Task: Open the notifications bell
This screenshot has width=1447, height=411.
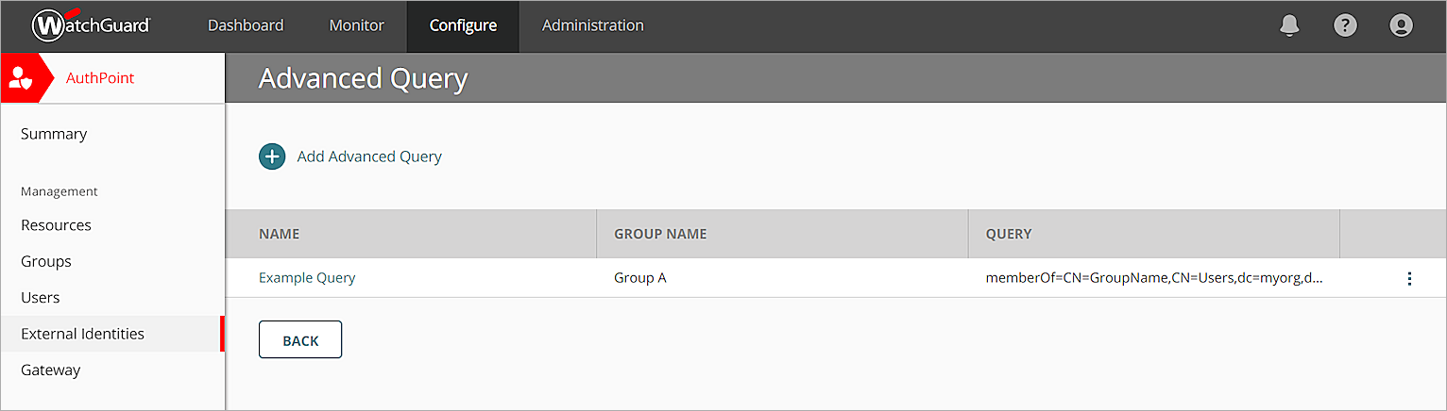Action: pyautogui.click(x=1289, y=25)
